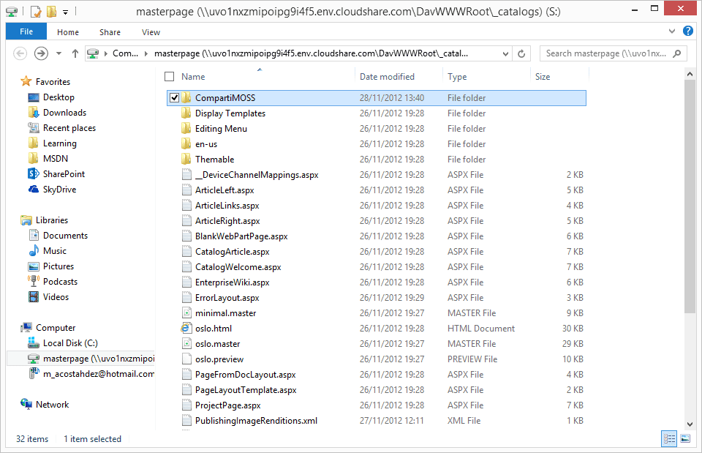Select the Display Templates folder icon

[x=186, y=113]
